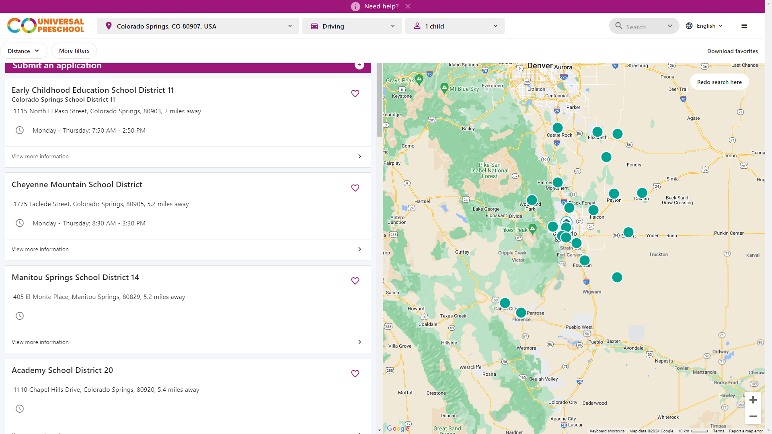772x434 pixels.
Task: Click map marker near Castle Rock
Action: tap(557, 128)
